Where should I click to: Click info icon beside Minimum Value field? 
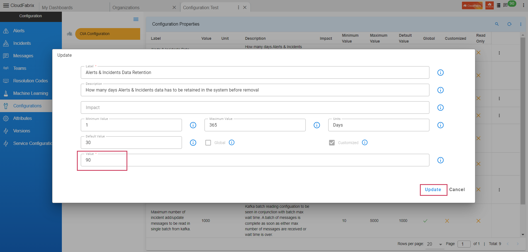pyautogui.click(x=193, y=125)
